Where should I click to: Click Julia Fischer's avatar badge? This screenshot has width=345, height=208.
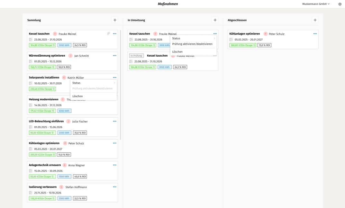(x=68, y=122)
